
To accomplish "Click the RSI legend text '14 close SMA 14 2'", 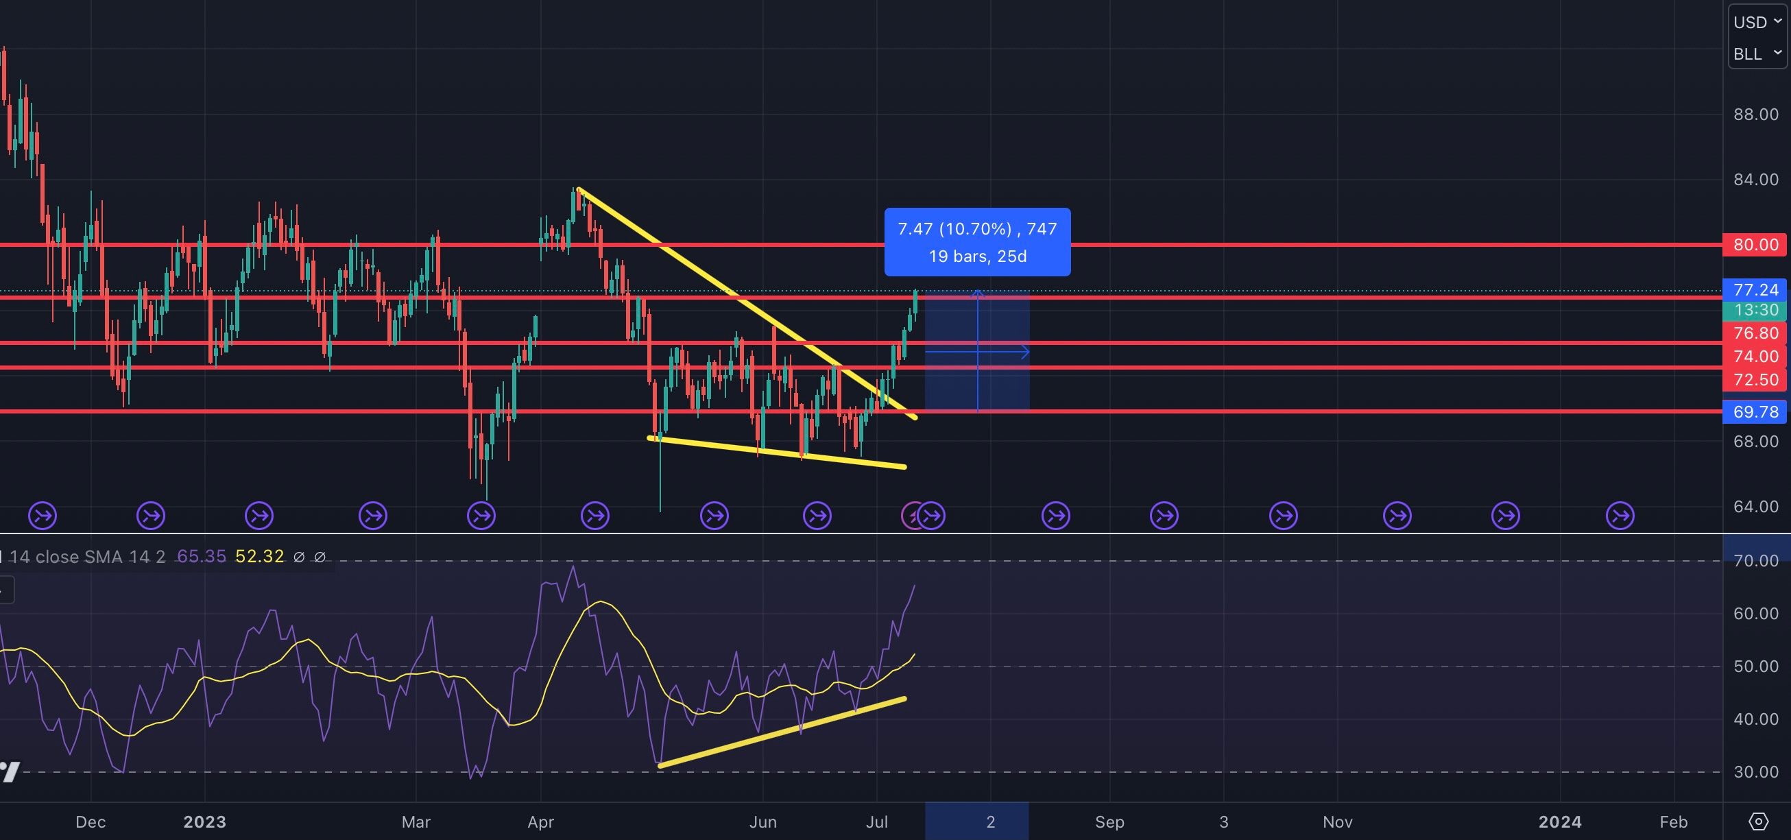I will [x=87, y=557].
